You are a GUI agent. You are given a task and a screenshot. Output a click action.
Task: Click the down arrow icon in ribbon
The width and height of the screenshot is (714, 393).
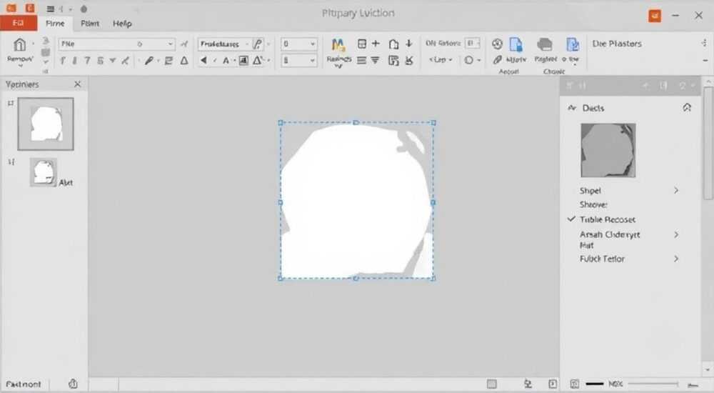tap(409, 44)
